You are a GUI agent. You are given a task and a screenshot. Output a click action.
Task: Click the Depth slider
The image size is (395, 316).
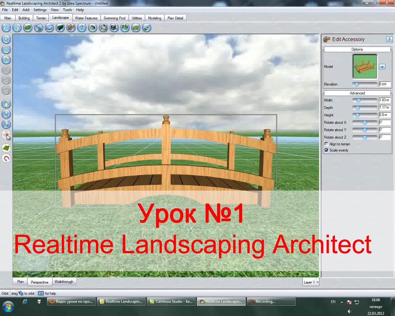pyautogui.click(x=365, y=108)
